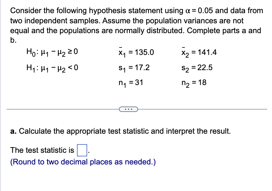Viewport: 272px width, 191px height.
Task: Click the horizontal divider line
Action: click(60, 110)
